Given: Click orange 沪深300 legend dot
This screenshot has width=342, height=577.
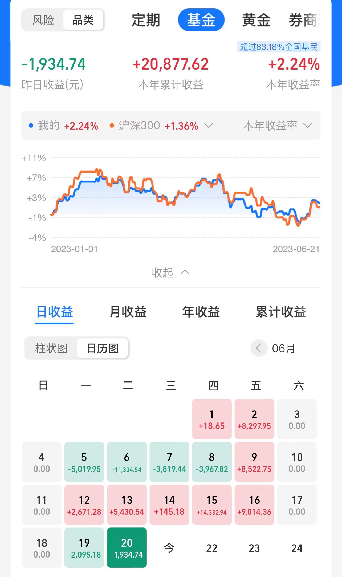Looking at the screenshot, I should click(x=112, y=125).
